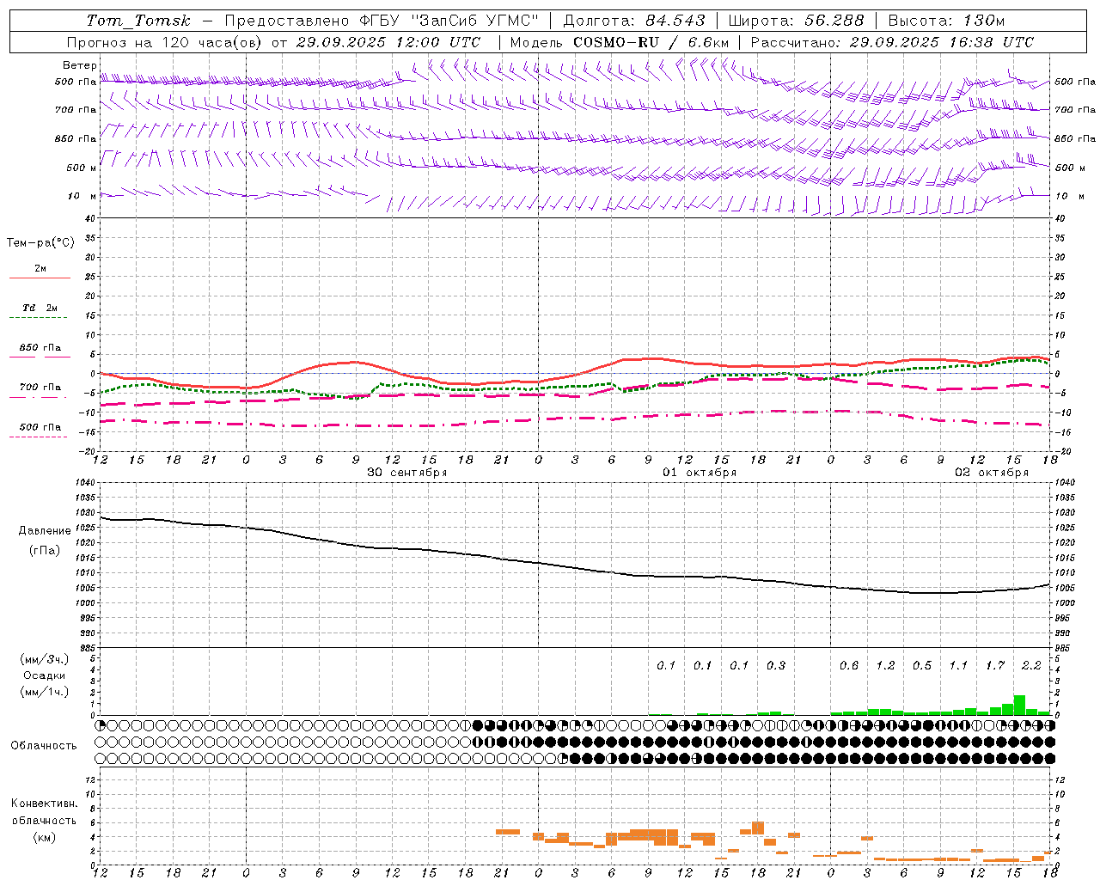Click the '10 м' wind level label on left
This screenshot has width=1100, height=880.
pyautogui.click(x=82, y=196)
